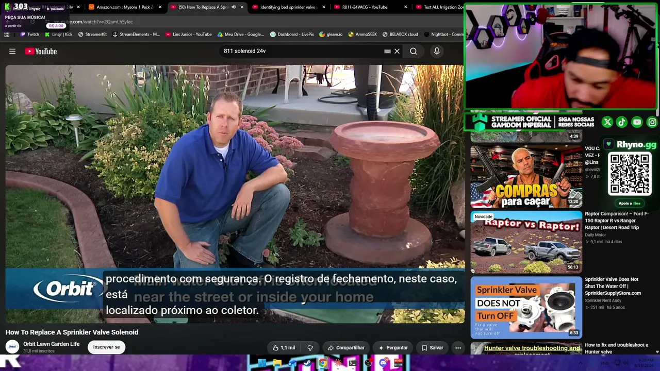
Task: Open Discord from the taskbar
Action: click(x=383, y=363)
